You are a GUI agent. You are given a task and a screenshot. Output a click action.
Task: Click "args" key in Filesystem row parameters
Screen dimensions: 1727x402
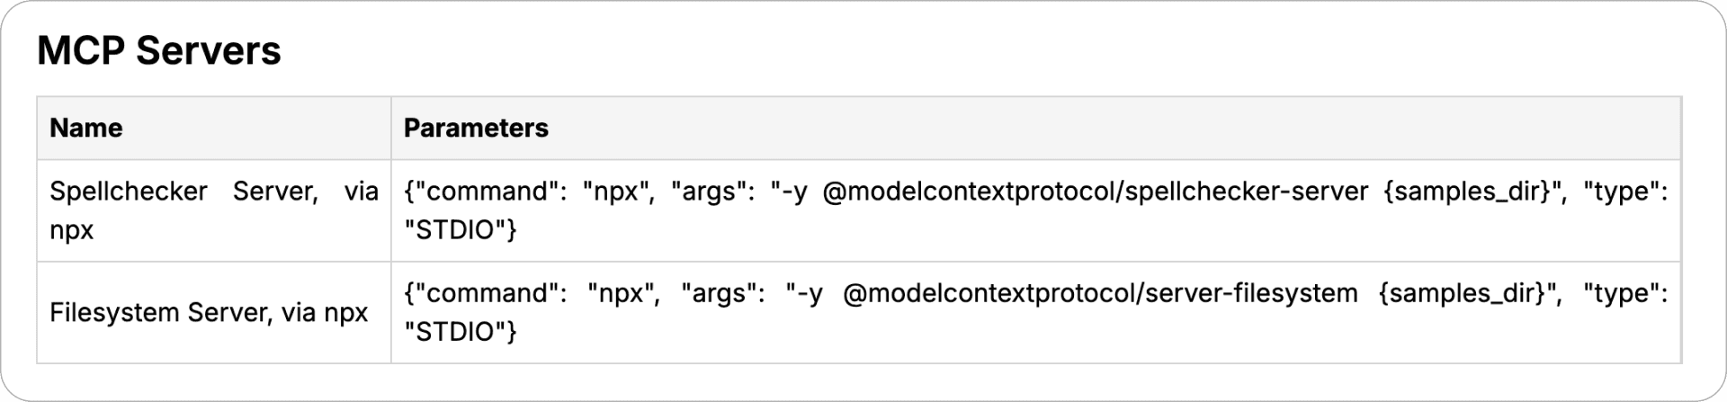[722, 293]
